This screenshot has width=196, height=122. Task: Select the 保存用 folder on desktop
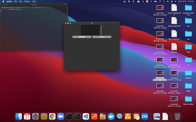tap(188, 86)
